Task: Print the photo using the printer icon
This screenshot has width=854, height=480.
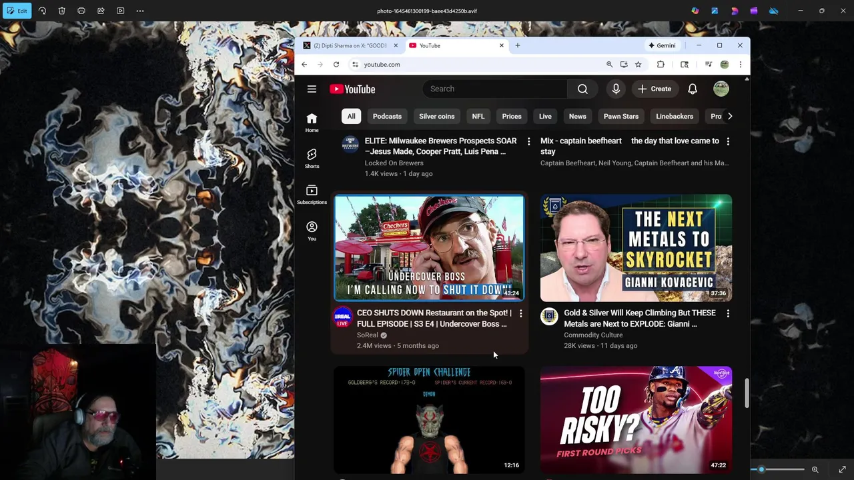Action: tap(81, 11)
